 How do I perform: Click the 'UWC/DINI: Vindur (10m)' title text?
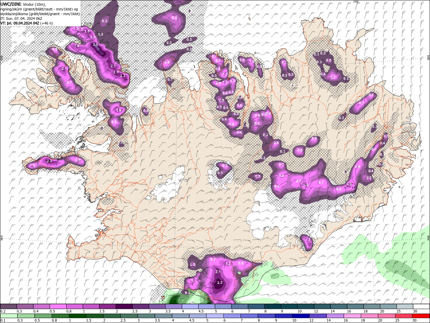23,4
